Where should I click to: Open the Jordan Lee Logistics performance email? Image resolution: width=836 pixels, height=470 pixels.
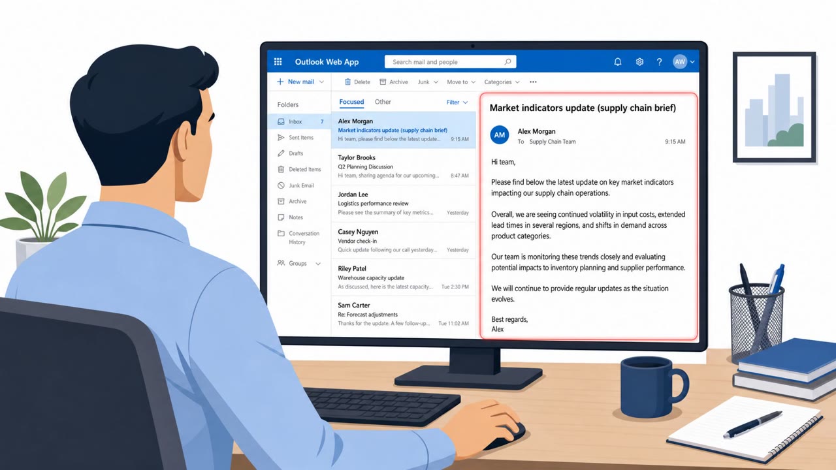404,203
